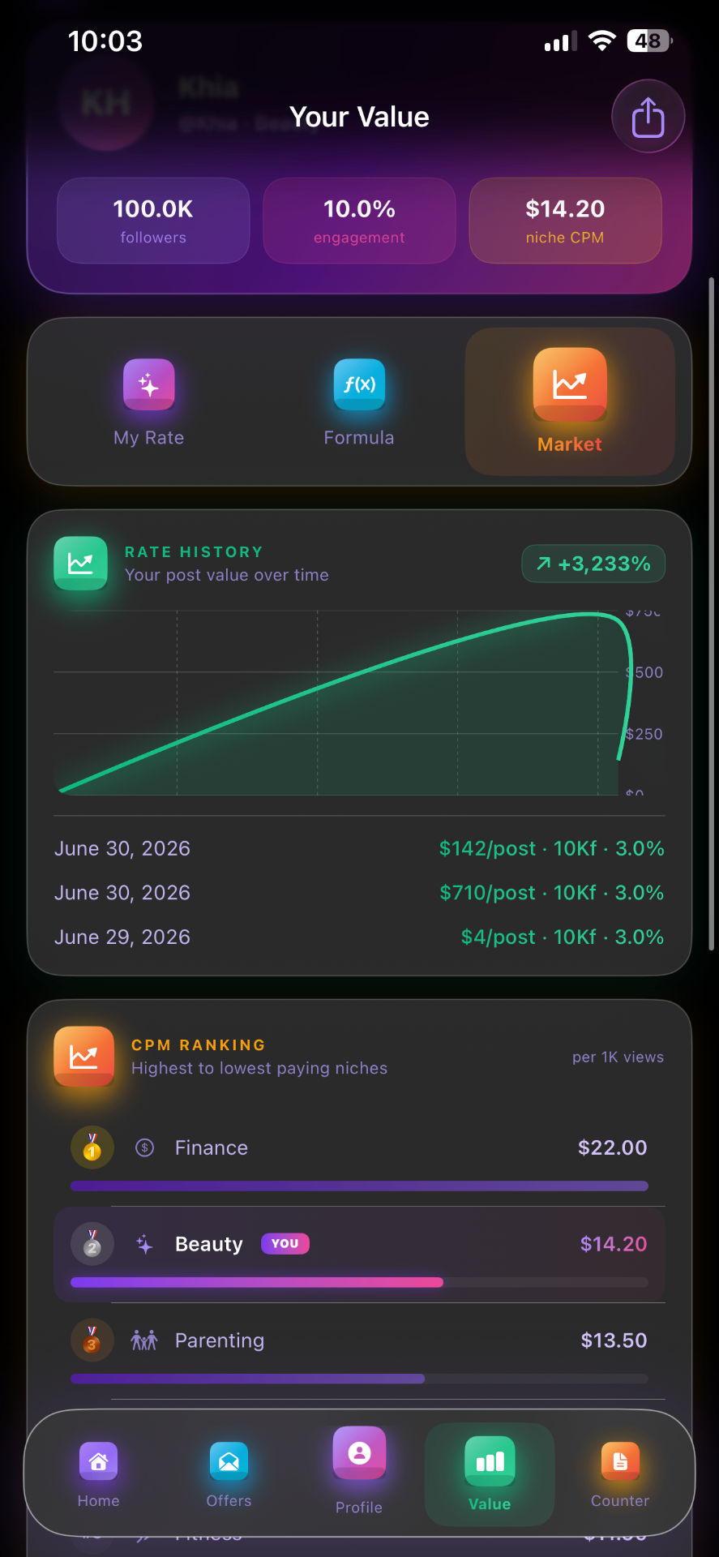The height and width of the screenshot is (1557, 719).
Task: Select the Parenting niche row
Action: [x=359, y=1351]
